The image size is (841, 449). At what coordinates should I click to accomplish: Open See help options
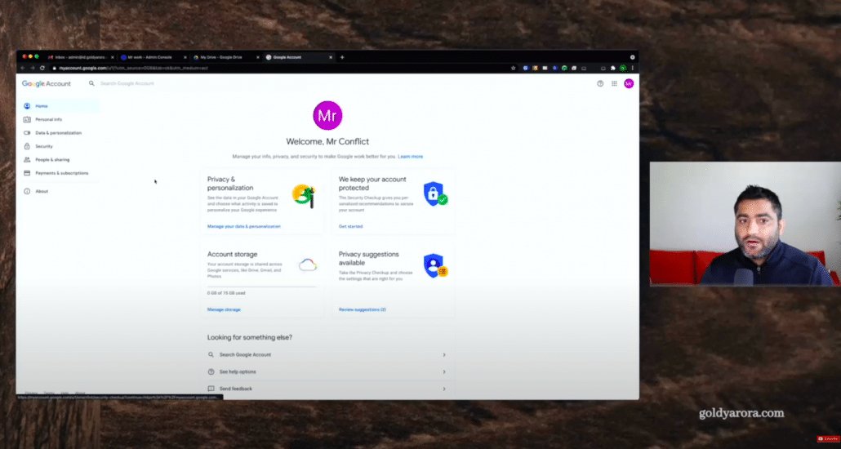[238, 371]
